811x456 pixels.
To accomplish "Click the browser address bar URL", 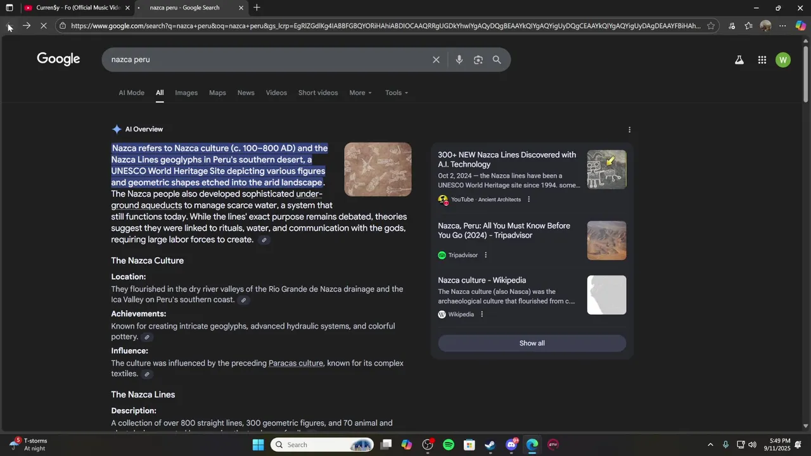I will [385, 26].
